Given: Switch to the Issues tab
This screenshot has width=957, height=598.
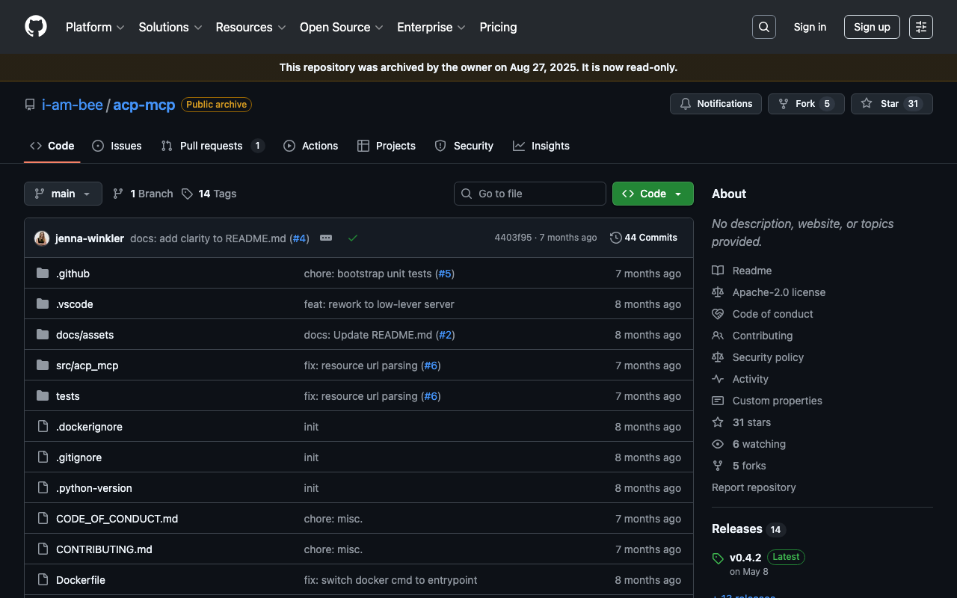Looking at the screenshot, I should [x=117, y=146].
